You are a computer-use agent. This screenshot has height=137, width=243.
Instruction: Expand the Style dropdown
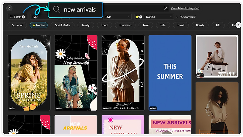tap(117, 17)
